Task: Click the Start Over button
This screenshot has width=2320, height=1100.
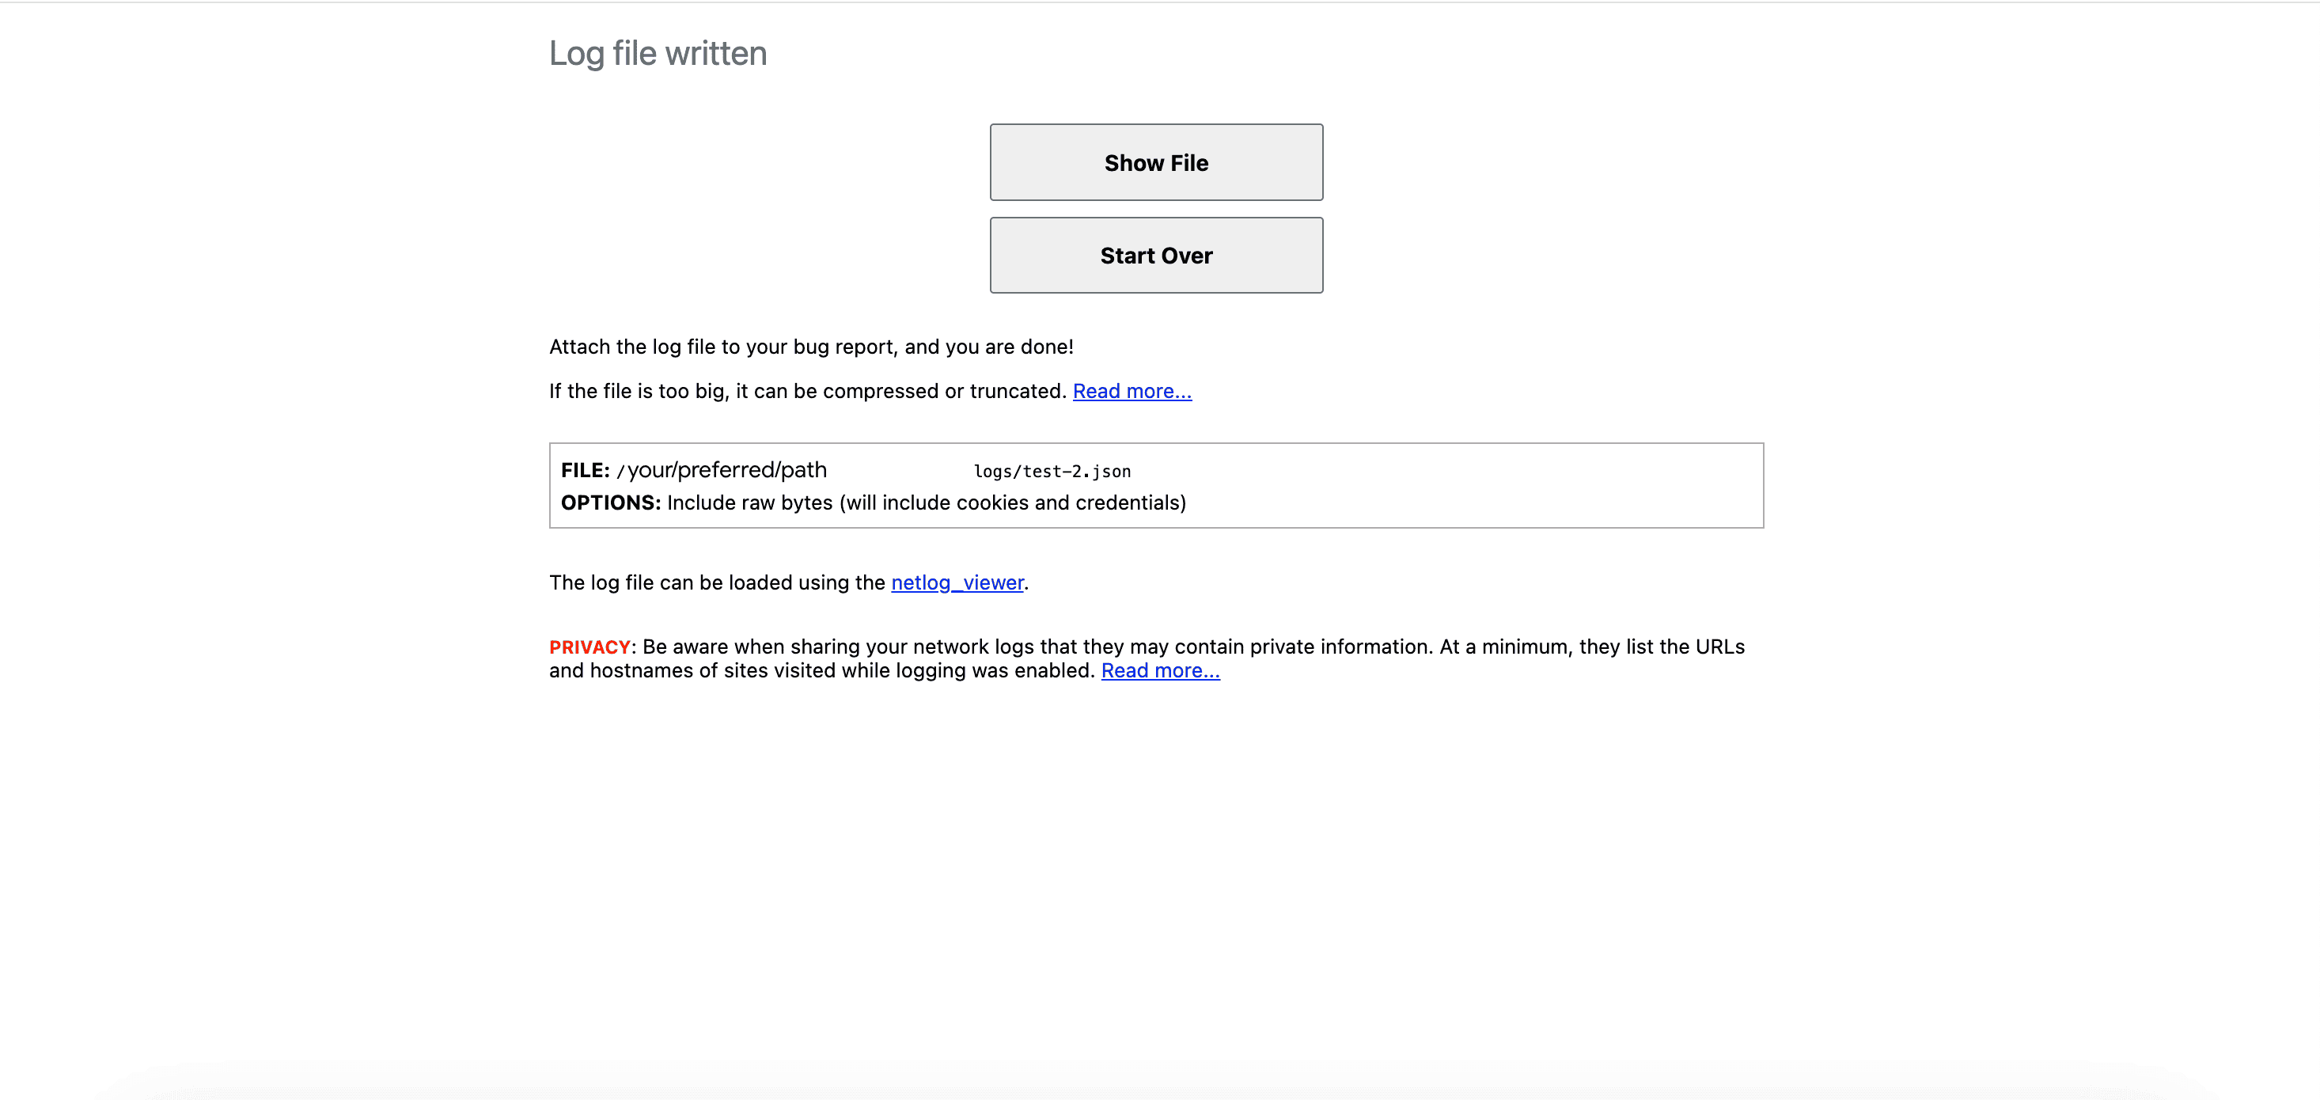Action: point(1156,255)
